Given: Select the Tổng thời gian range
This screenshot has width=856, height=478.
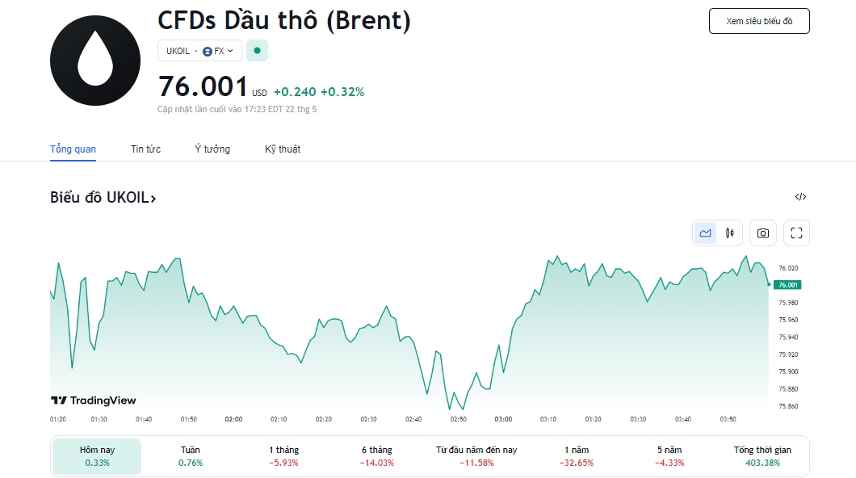Looking at the screenshot, I should 762,456.
